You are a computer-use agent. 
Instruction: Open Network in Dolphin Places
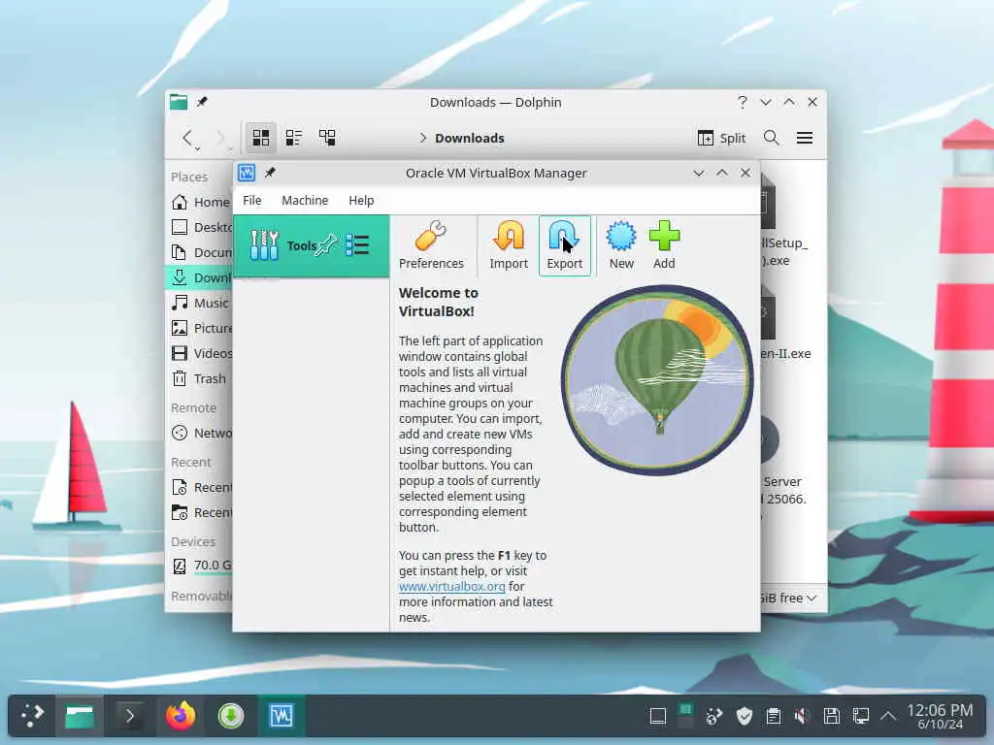200,434
